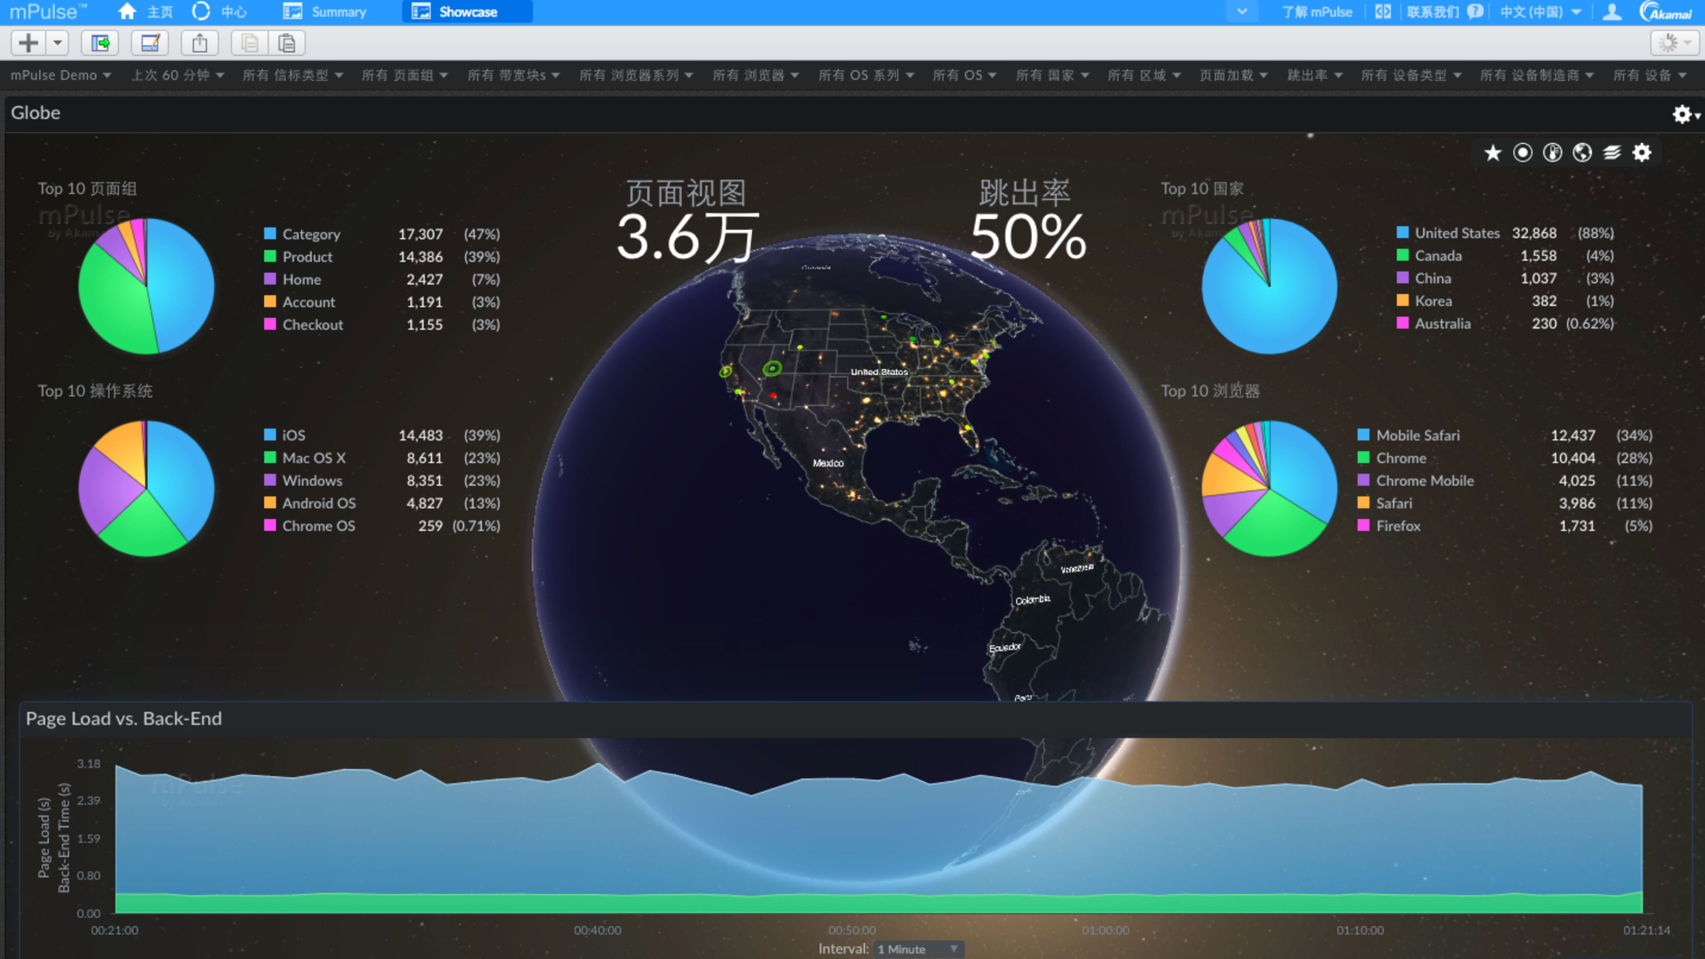Screen dimensions: 1705x959
Task: Click the edit dashboard pencil icon
Action: point(150,44)
